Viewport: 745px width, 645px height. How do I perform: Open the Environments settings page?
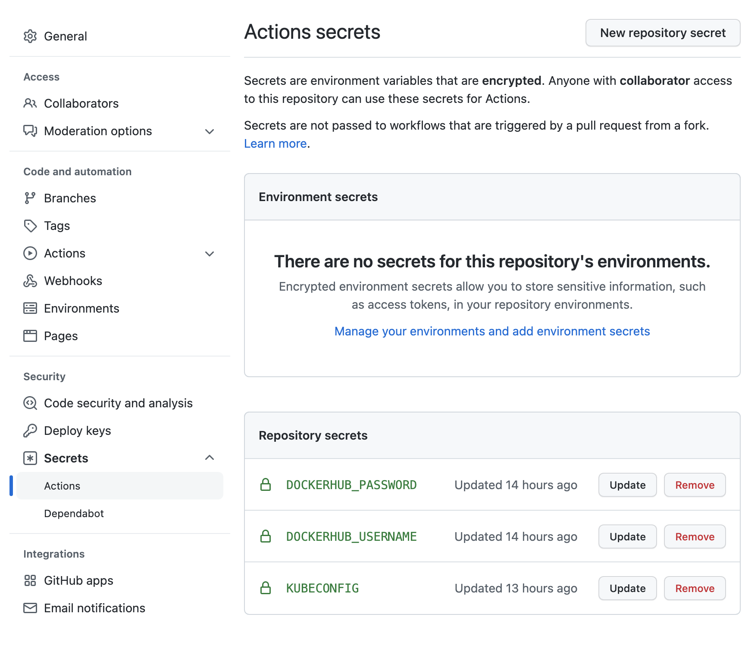pyautogui.click(x=81, y=308)
